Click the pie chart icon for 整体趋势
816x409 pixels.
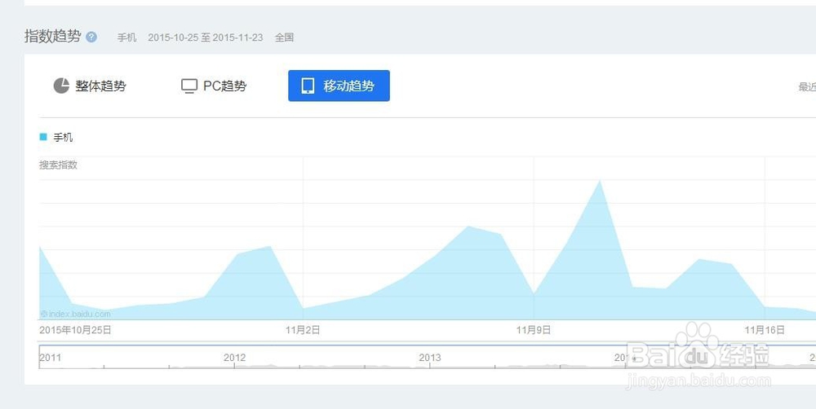tap(61, 86)
